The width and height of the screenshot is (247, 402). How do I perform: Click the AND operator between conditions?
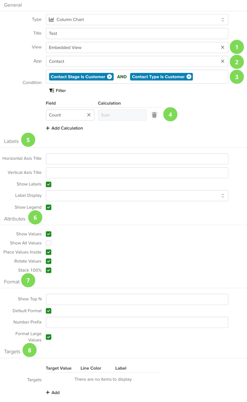[x=122, y=77]
